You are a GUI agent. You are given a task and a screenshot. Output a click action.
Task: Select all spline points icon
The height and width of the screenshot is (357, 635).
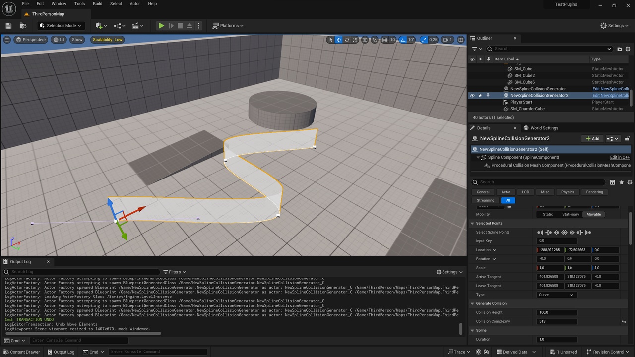(564, 232)
